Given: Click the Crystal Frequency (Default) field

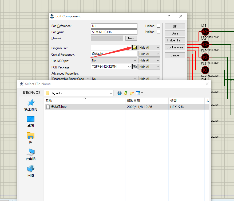Looking at the screenshot, I should 114,54.
